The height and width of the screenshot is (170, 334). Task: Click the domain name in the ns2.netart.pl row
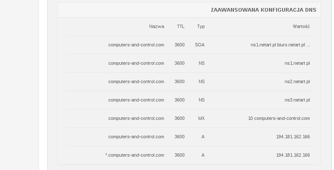click(136, 81)
